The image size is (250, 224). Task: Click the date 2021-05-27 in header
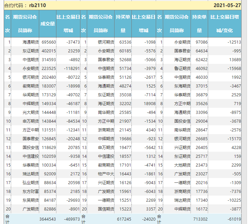(227, 5)
